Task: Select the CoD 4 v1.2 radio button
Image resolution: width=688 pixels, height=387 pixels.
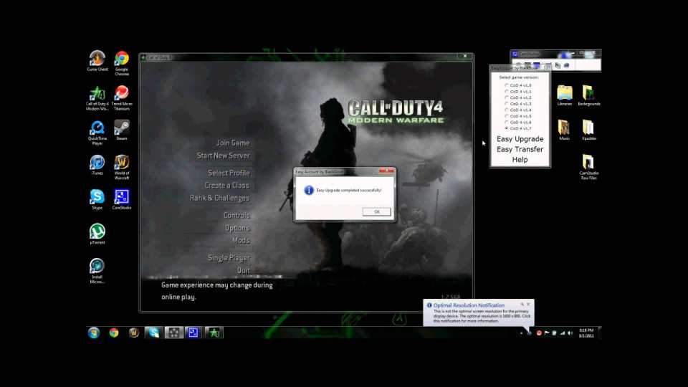Action: 507,98
